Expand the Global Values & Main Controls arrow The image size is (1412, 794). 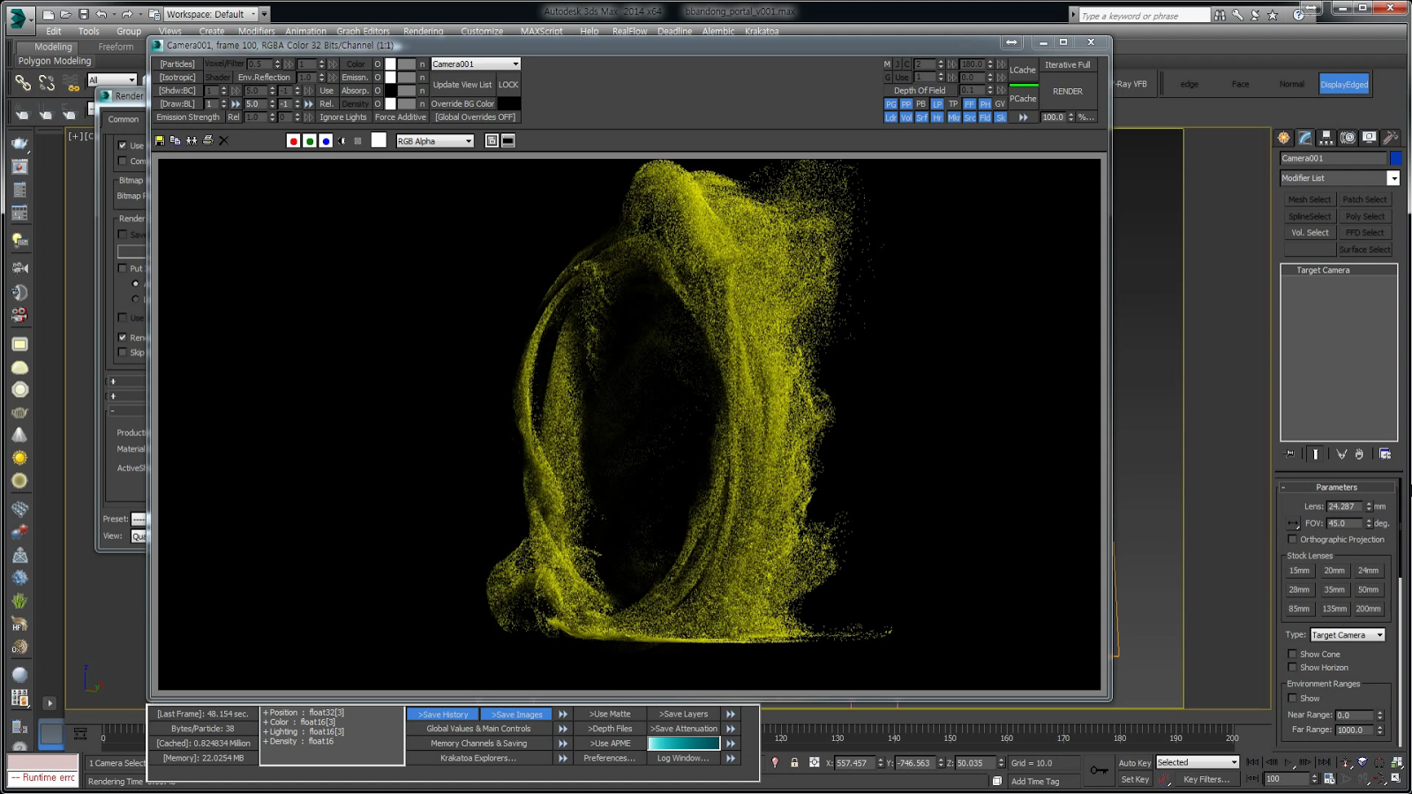[563, 729]
